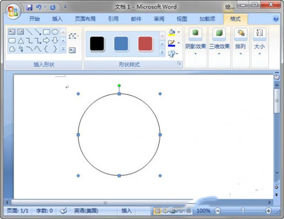Click the circle's right middle sizing handle

tap(160, 135)
